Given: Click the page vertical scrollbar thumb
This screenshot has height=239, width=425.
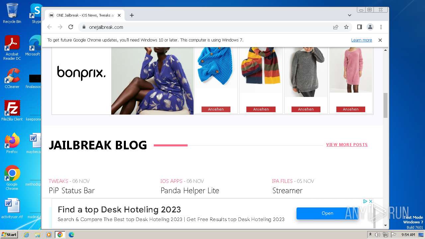Looking at the screenshot, I should pyautogui.click(x=385, y=105).
